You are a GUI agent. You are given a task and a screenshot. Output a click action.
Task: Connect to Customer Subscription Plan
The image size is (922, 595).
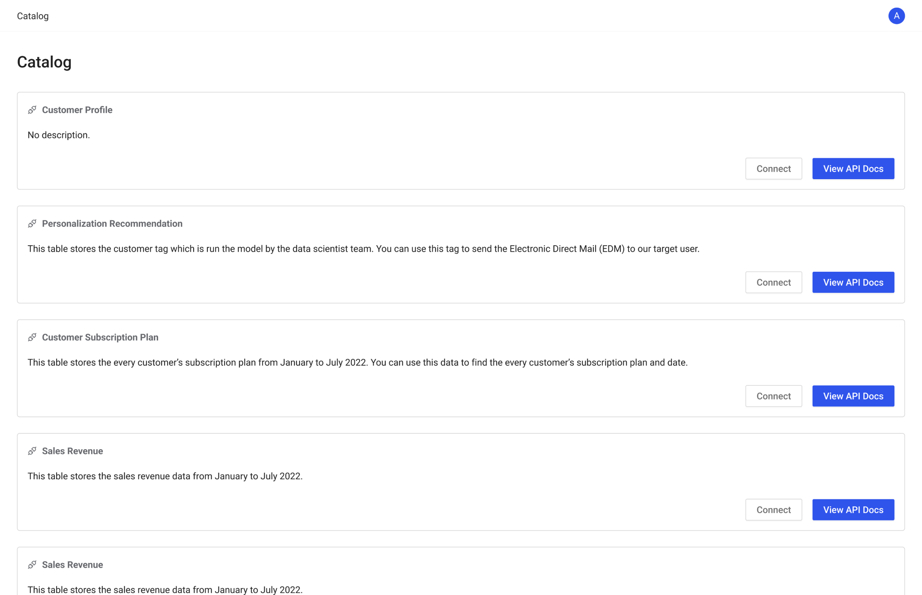[x=773, y=396]
